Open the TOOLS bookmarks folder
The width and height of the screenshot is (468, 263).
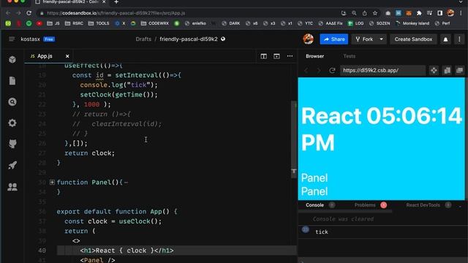point(99,23)
